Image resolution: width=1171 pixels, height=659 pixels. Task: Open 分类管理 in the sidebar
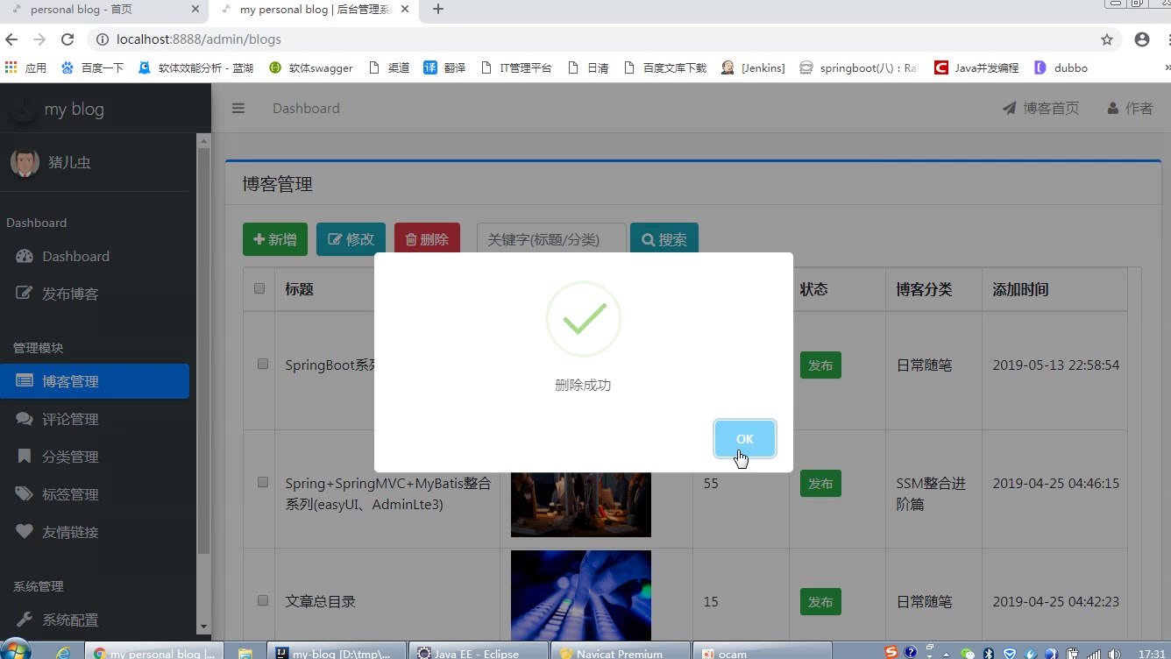pos(95,457)
